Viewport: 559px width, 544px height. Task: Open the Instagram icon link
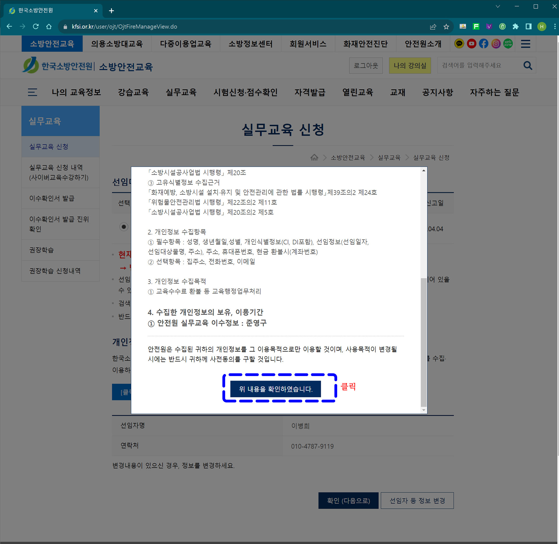[x=496, y=44]
